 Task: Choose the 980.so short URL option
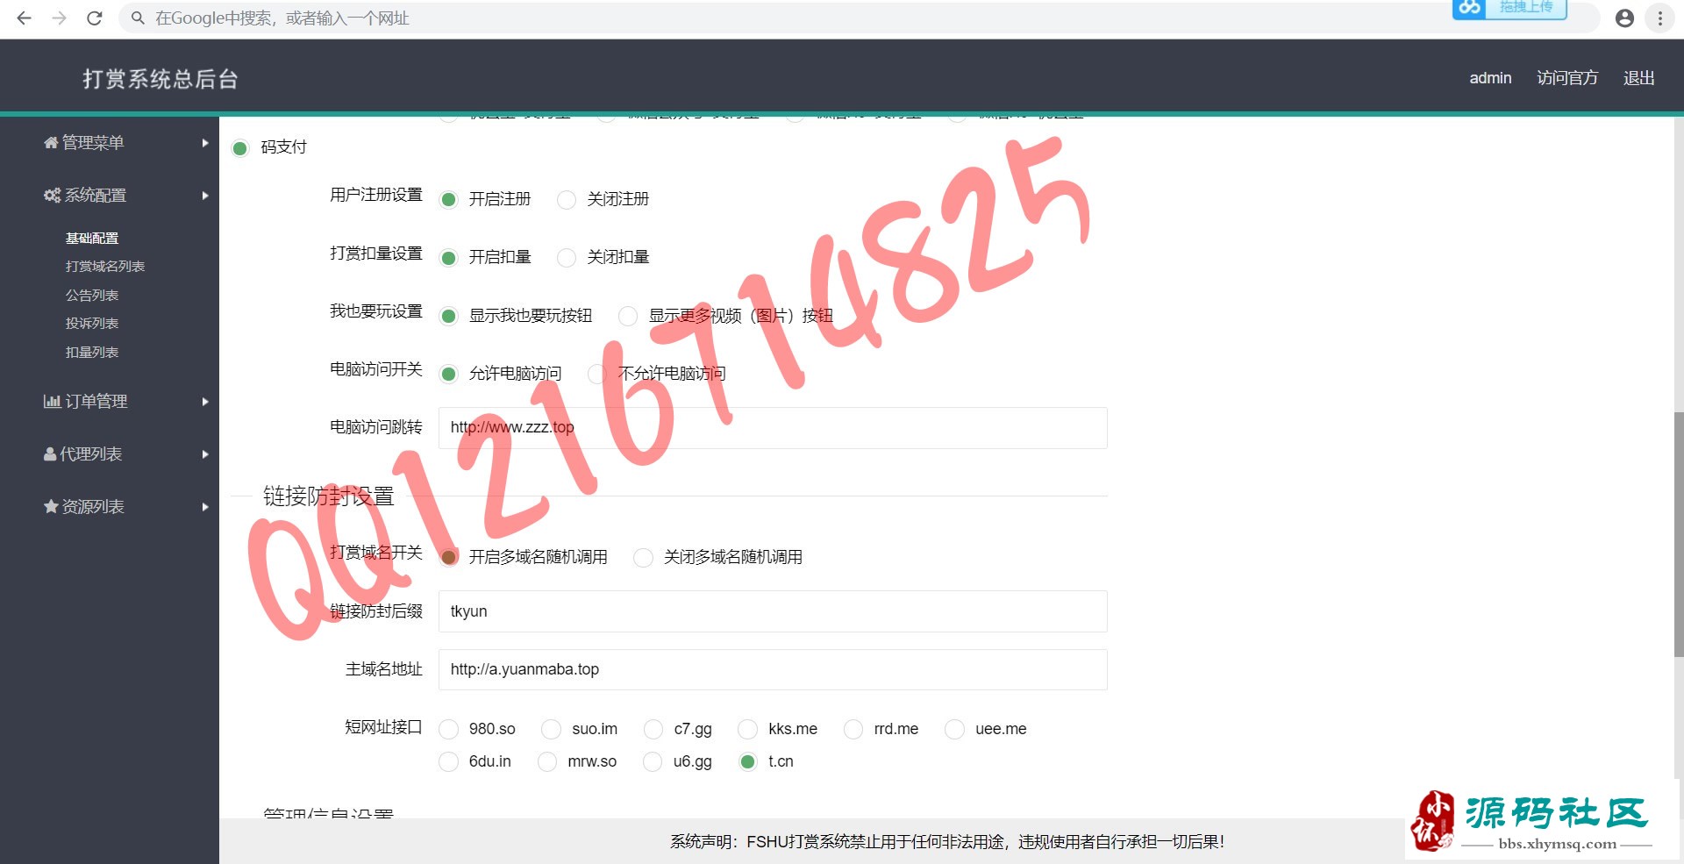click(x=448, y=729)
